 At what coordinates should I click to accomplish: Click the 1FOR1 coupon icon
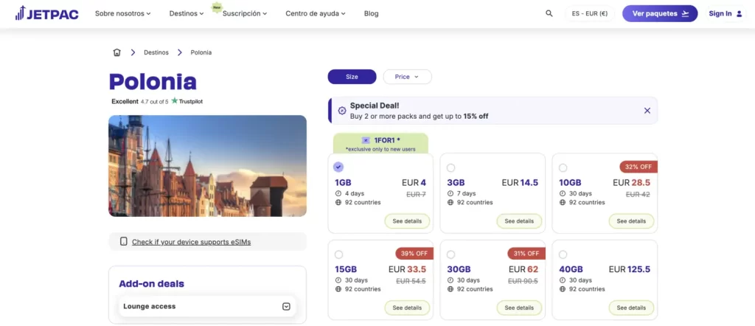click(x=366, y=141)
